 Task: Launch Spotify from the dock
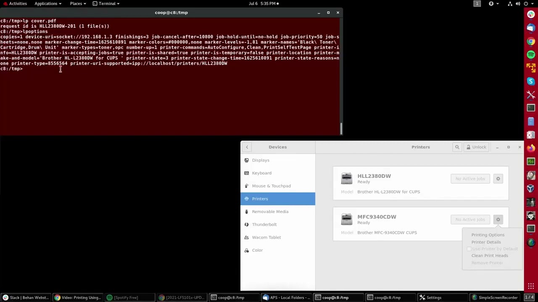click(x=531, y=55)
